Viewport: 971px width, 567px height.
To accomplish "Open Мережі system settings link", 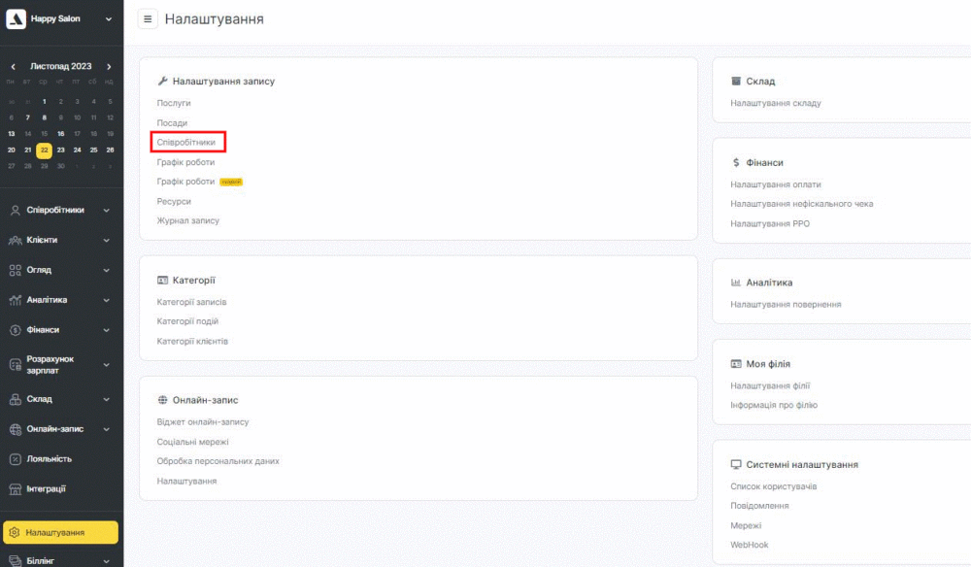I will [746, 525].
